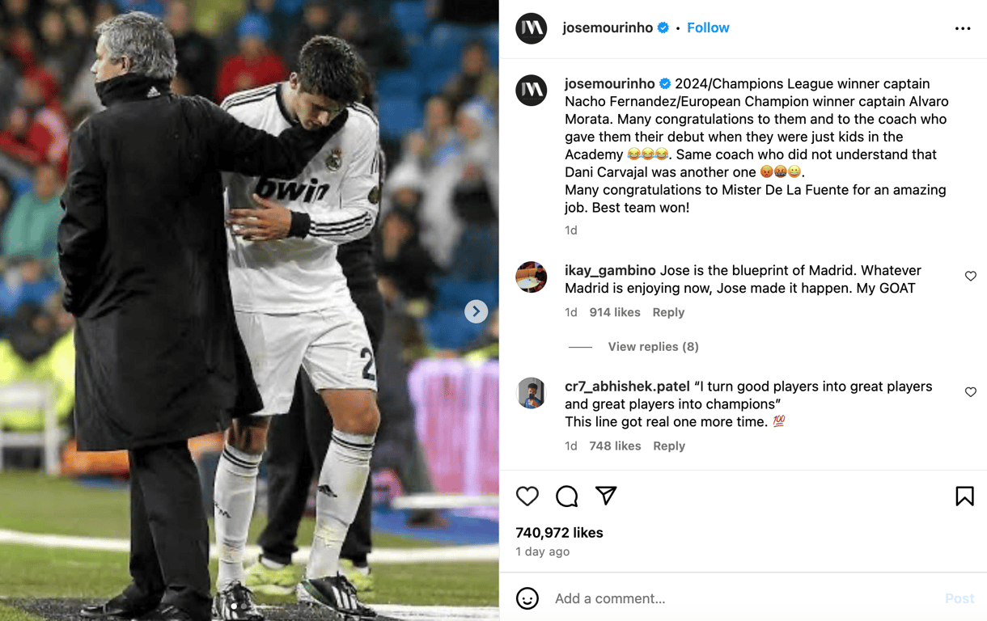Advance to next photo with arrow
This screenshot has width=987, height=621.
click(477, 311)
